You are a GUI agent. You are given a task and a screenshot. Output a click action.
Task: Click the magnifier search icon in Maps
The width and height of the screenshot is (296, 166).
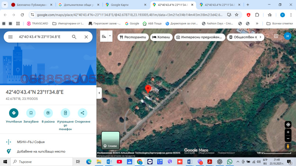[74, 37]
